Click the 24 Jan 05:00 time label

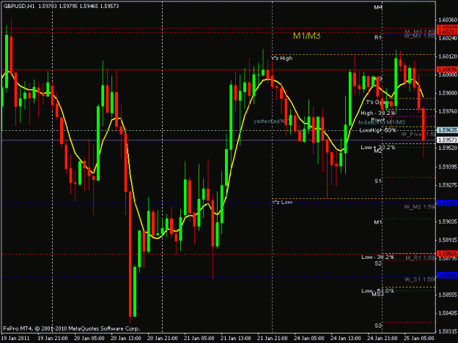309,339
